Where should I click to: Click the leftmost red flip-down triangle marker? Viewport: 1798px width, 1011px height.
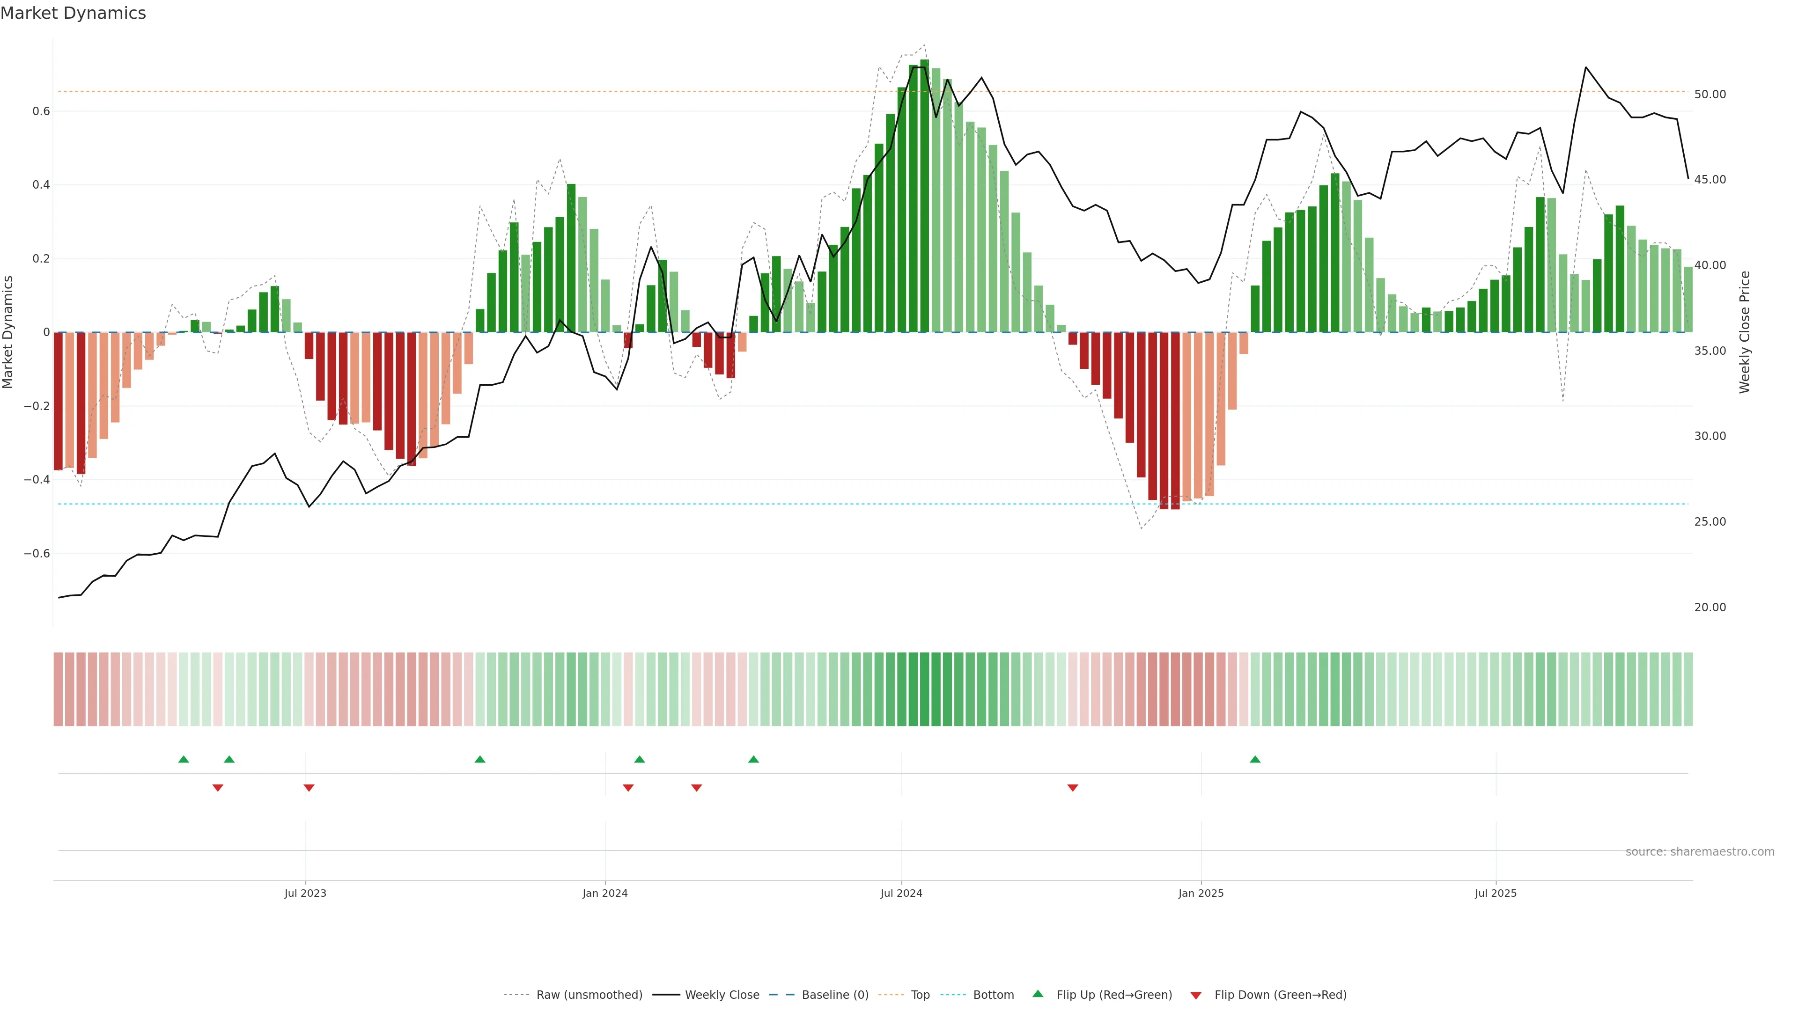click(x=218, y=788)
